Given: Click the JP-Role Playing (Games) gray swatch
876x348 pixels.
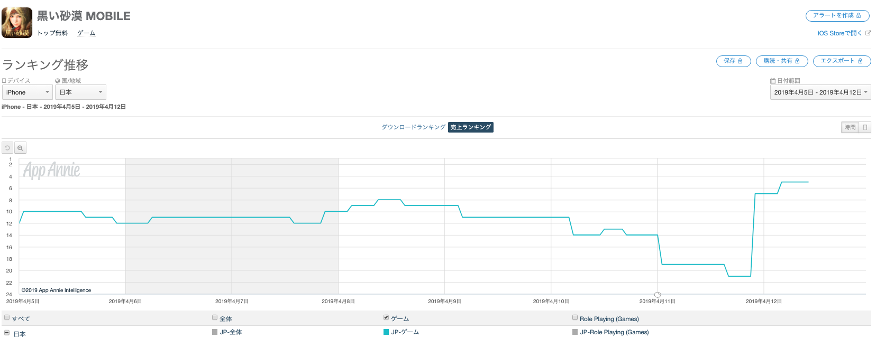Looking at the screenshot, I should coord(575,332).
